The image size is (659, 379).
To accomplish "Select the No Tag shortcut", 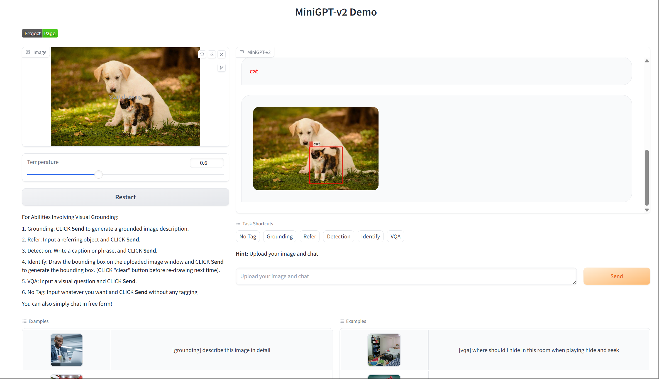I will tap(248, 236).
